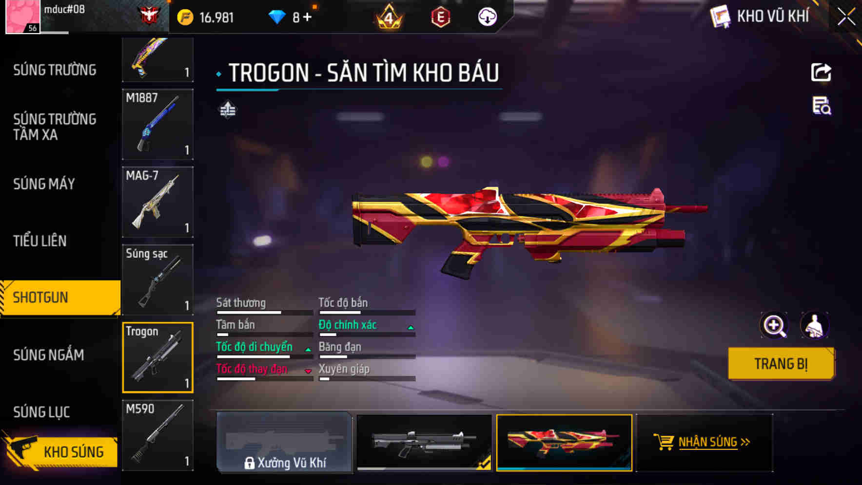Switch to the SÚNG NGẮM category
The width and height of the screenshot is (862, 485).
pyautogui.click(x=48, y=355)
